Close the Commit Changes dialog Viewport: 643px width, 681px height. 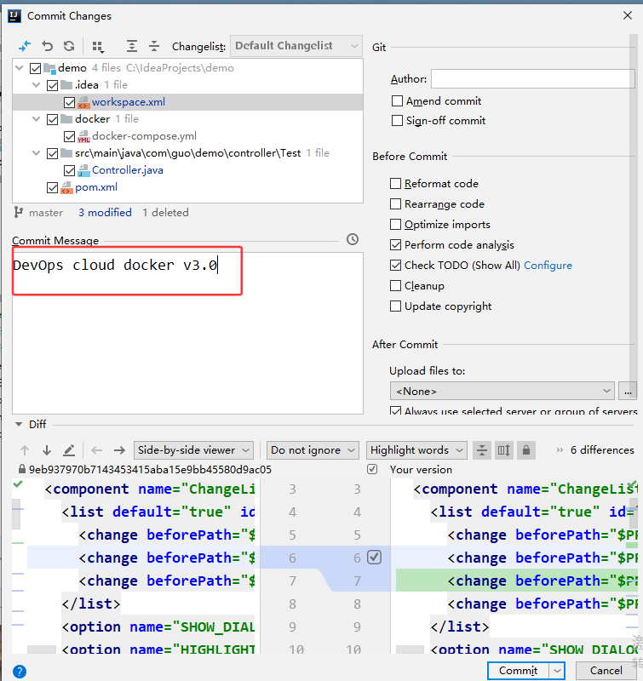(x=628, y=15)
